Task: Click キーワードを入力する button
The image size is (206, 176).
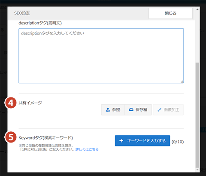Action: pyautogui.click(x=142, y=141)
